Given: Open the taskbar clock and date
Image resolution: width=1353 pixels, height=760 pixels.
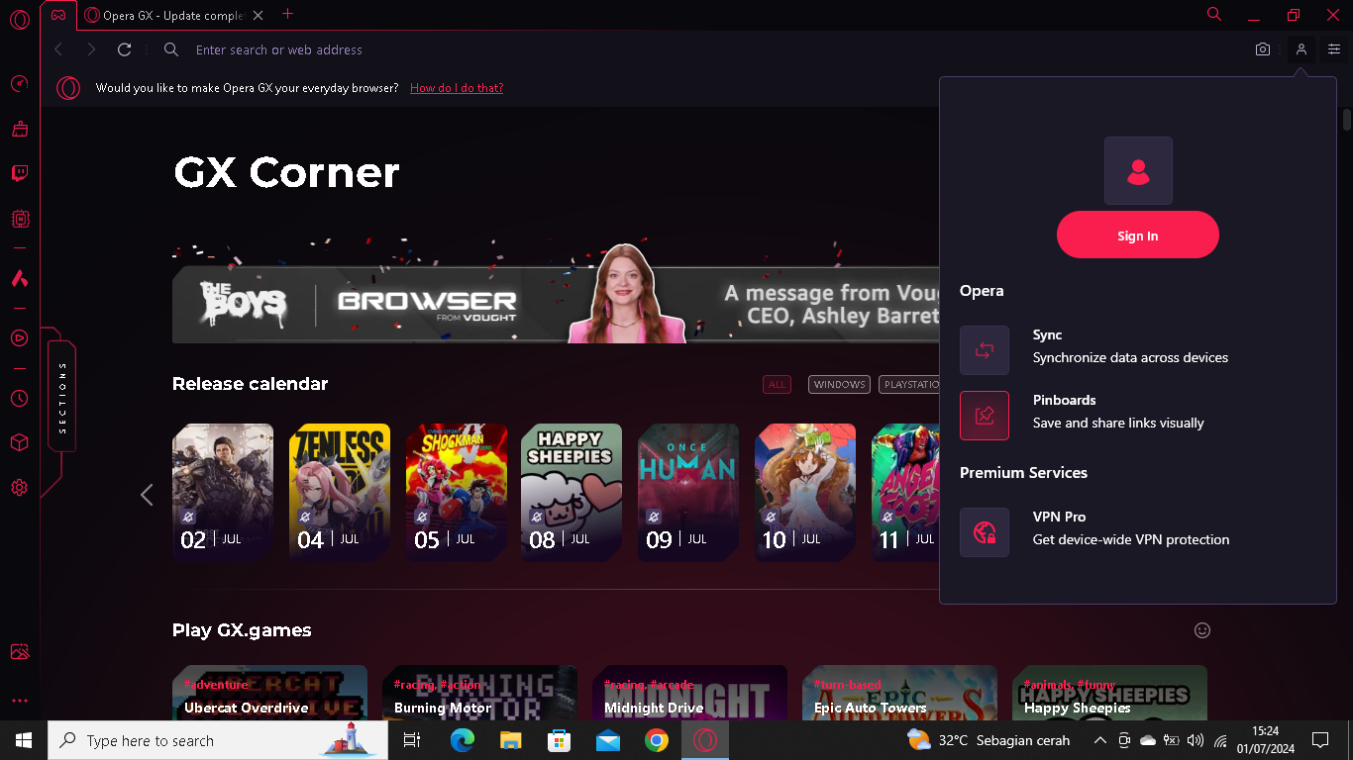Looking at the screenshot, I should point(1265,740).
